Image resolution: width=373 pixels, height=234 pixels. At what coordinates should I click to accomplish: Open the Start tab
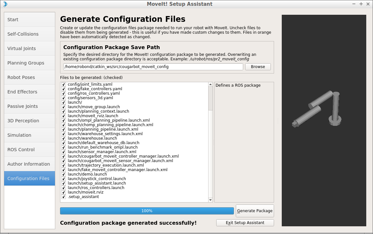(x=30, y=20)
